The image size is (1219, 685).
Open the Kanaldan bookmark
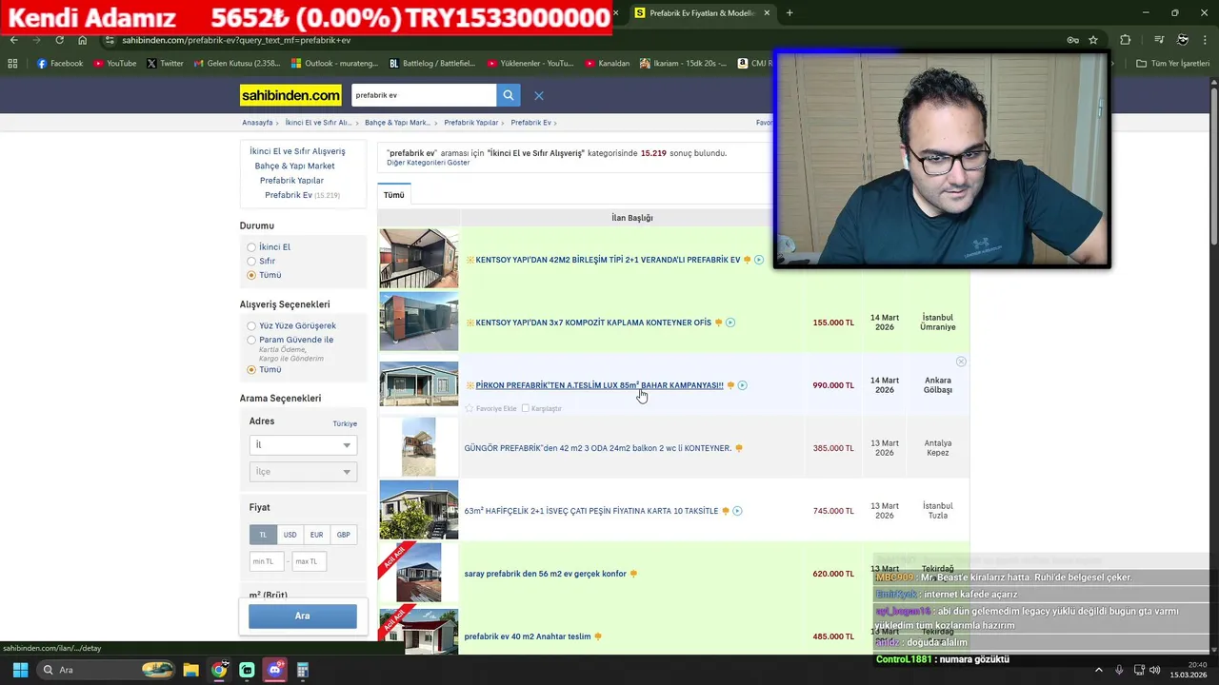607,64
